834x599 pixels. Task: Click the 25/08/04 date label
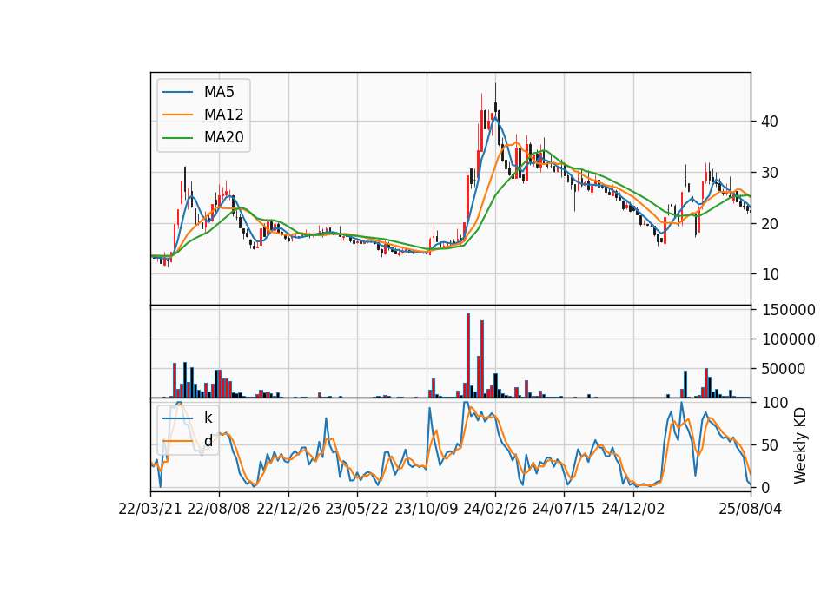pos(750,509)
